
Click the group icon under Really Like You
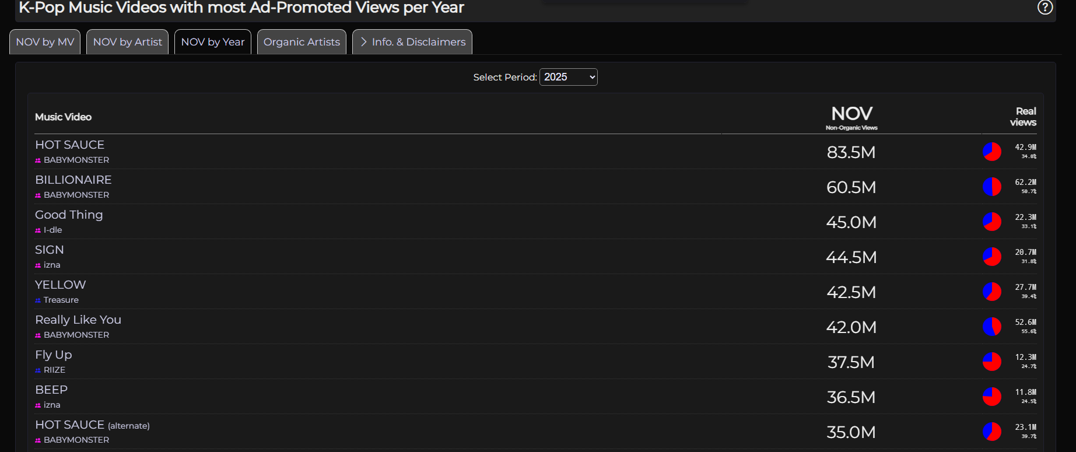[x=38, y=335]
